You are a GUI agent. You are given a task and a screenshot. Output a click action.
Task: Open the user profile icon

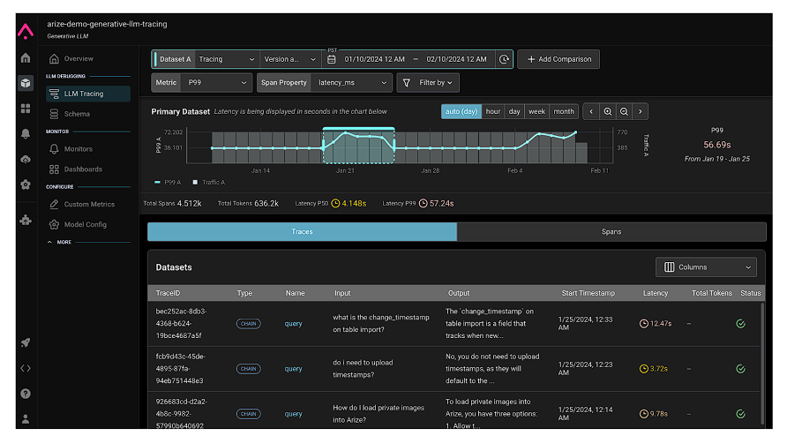[x=26, y=419]
